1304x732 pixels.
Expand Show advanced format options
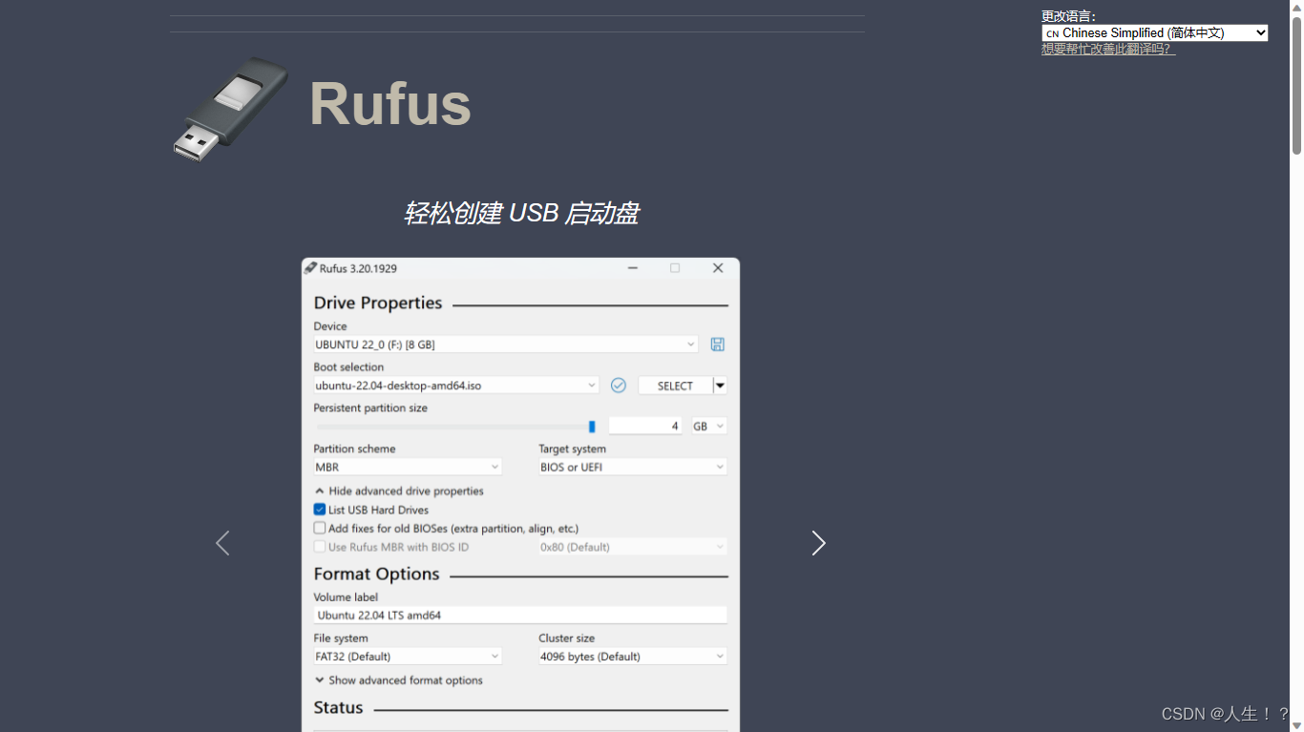pyautogui.click(x=399, y=680)
